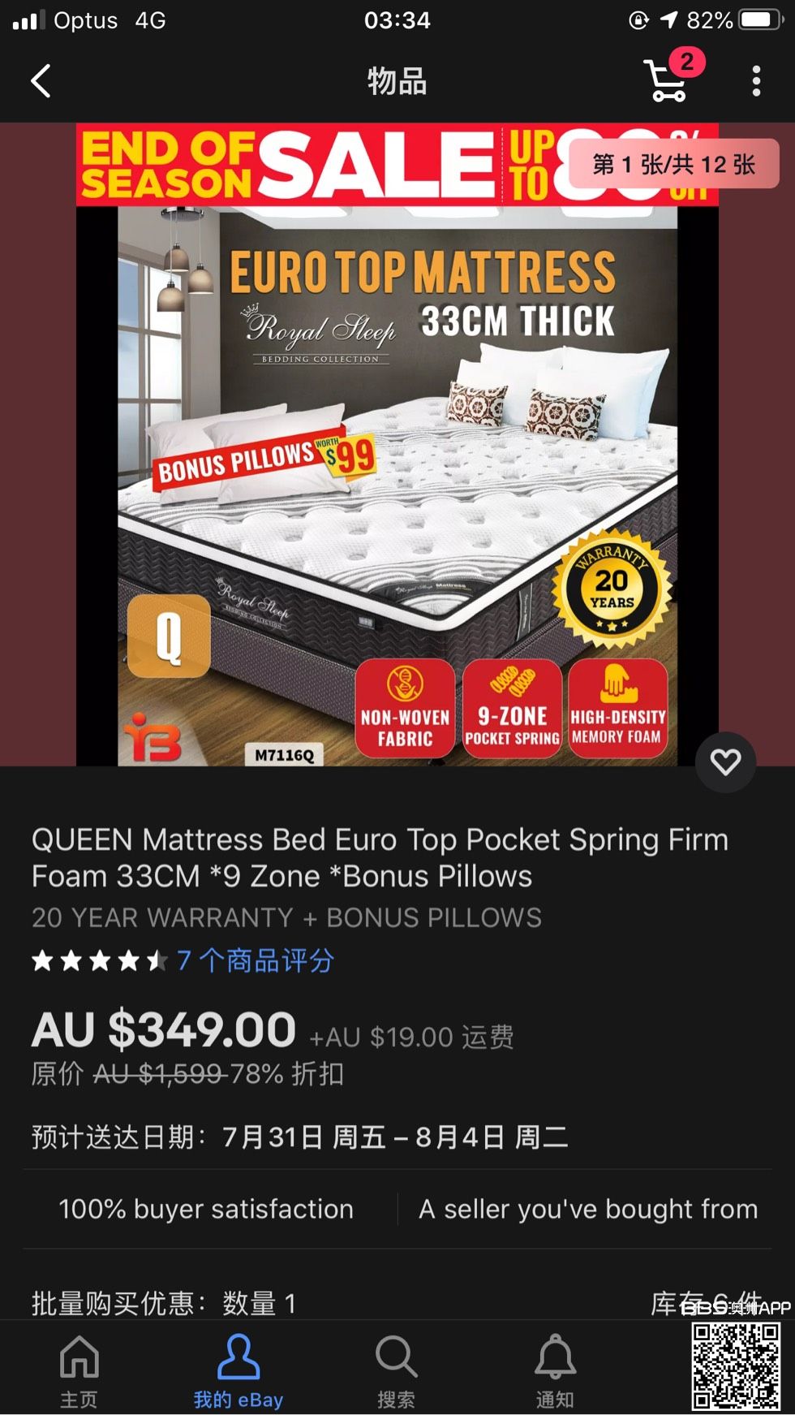795x1415 pixels.
Task: Tap the back arrow icon
Action: click(41, 81)
